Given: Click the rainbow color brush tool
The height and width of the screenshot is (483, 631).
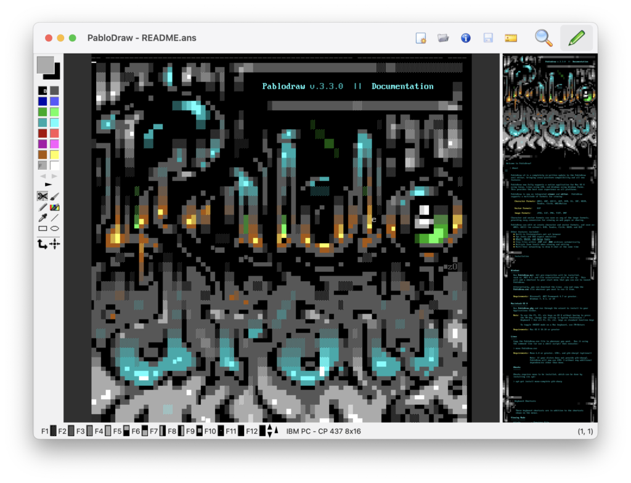Looking at the screenshot, I should [x=54, y=207].
